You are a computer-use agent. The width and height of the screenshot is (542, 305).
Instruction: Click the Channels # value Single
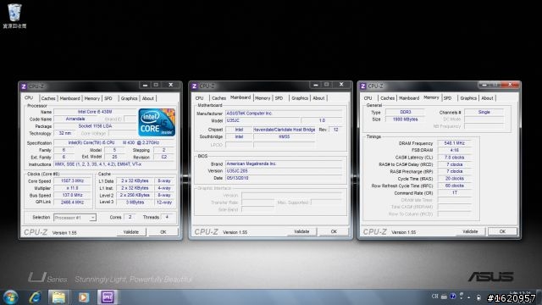coord(484,112)
